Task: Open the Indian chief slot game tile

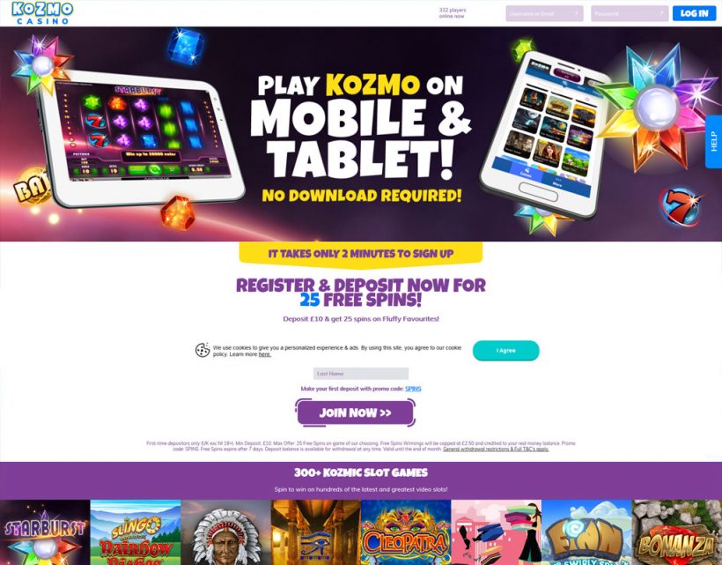Action: (x=225, y=532)
